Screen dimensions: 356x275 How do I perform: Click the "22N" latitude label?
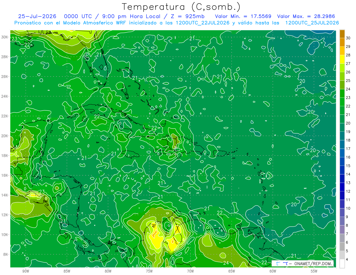[x=5, y=116]
